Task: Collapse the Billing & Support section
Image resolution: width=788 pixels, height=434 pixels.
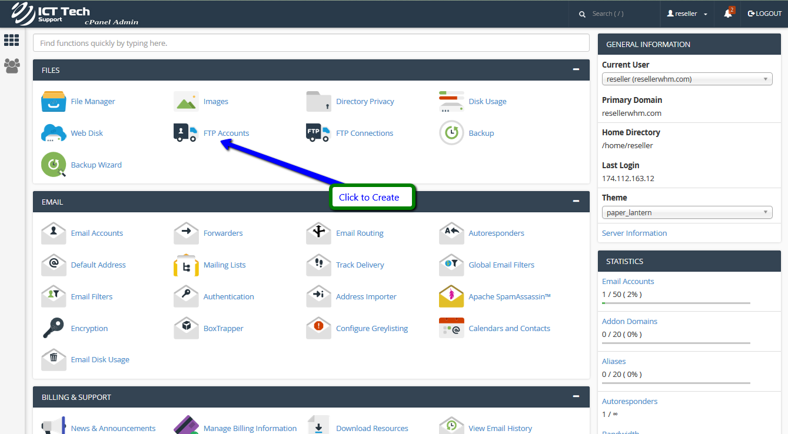Action: click(x=576, y=396)
